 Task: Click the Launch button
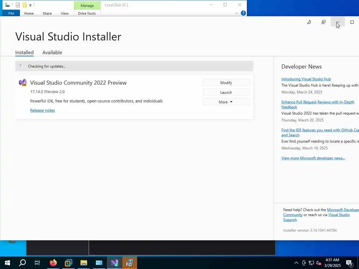(226, 92)
